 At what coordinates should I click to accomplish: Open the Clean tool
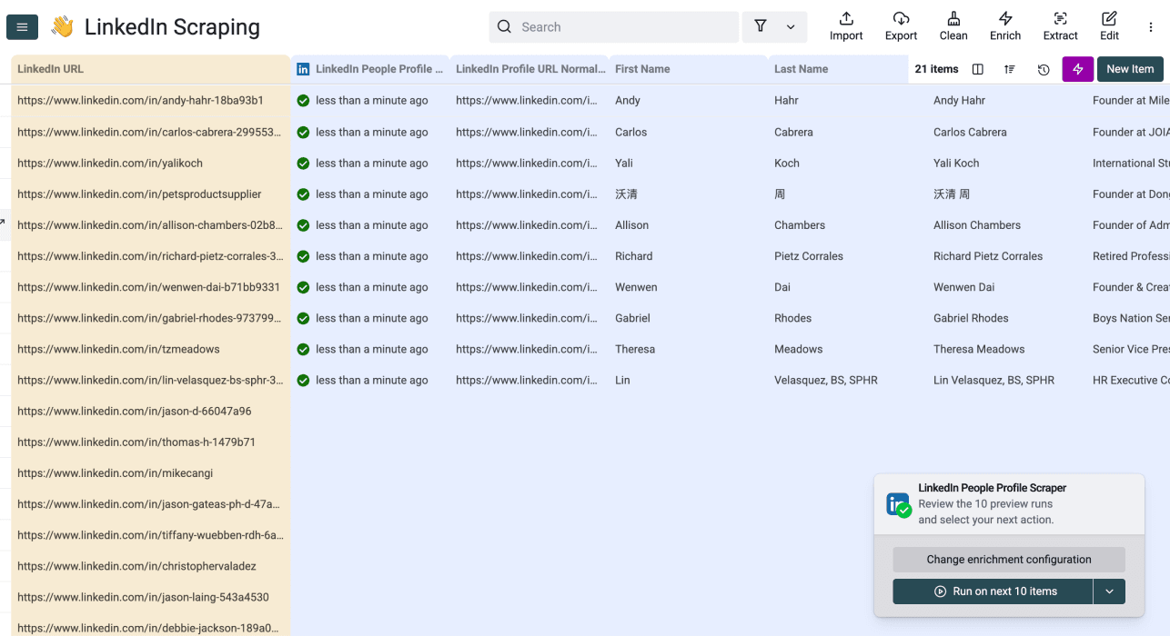pos(953,26)
